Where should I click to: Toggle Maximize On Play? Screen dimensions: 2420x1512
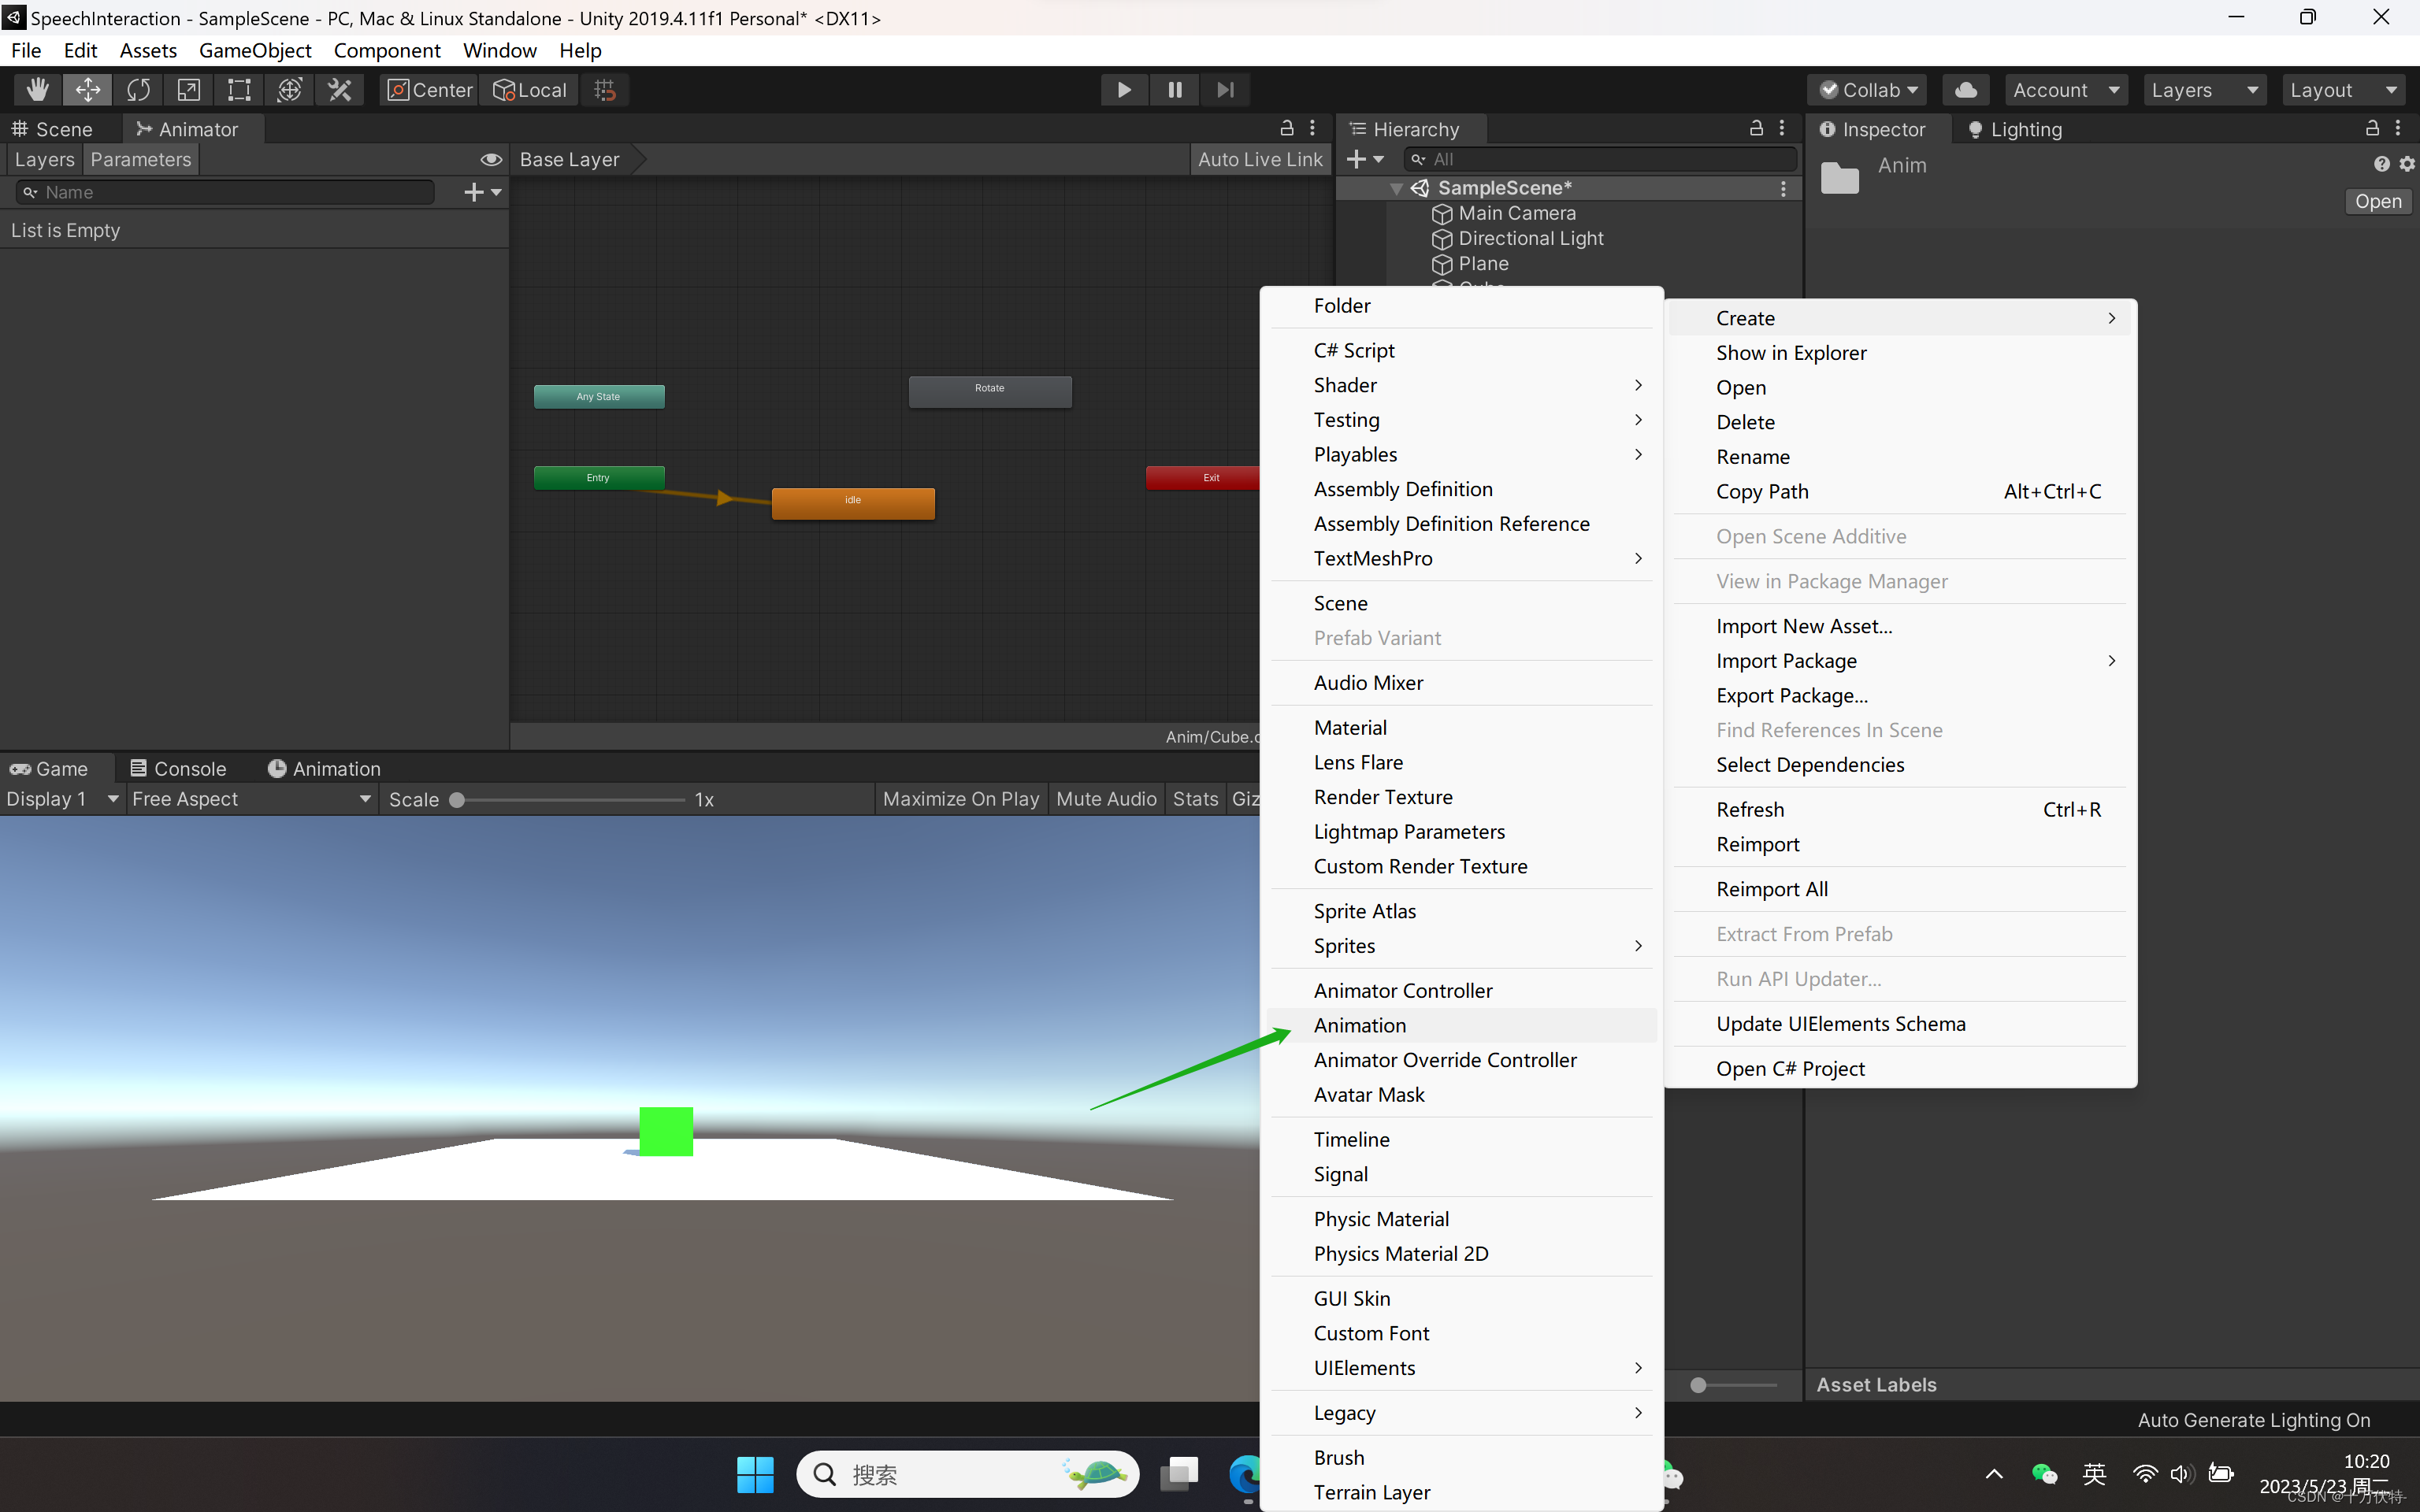960,799
